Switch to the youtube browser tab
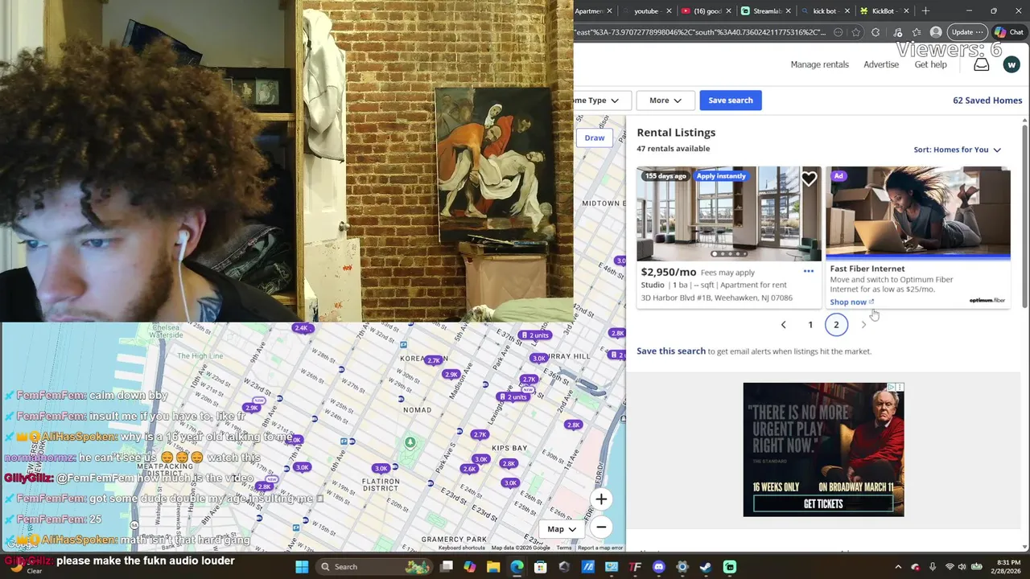Screen dimensions: 1030x579 coord(646,11)
